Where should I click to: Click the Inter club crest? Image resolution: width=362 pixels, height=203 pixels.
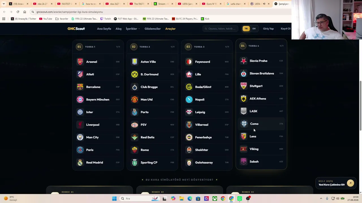(x=80, y=112)
